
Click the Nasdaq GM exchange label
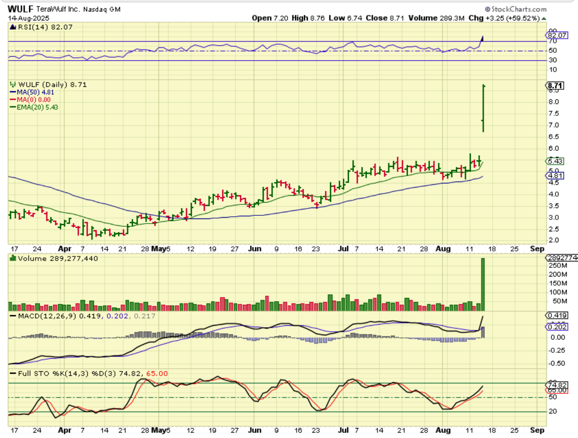(x=102, y=9)
